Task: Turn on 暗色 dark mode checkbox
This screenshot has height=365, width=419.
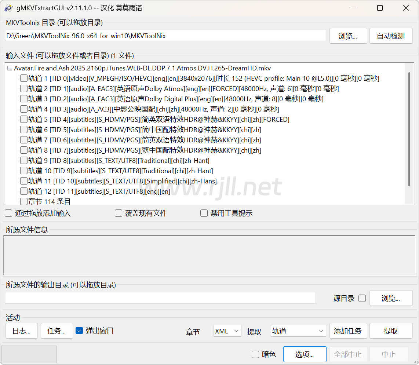Action: (x=255, y=354)
